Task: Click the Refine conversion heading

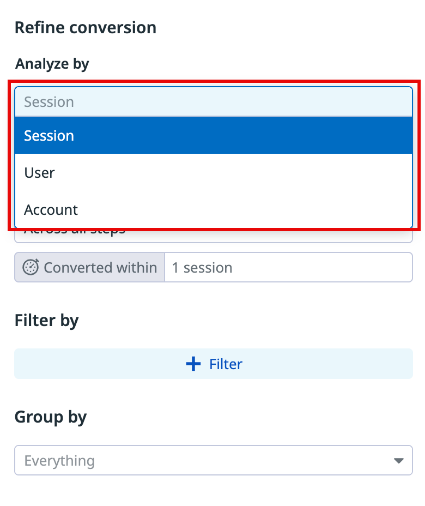Action: (86, 28)
